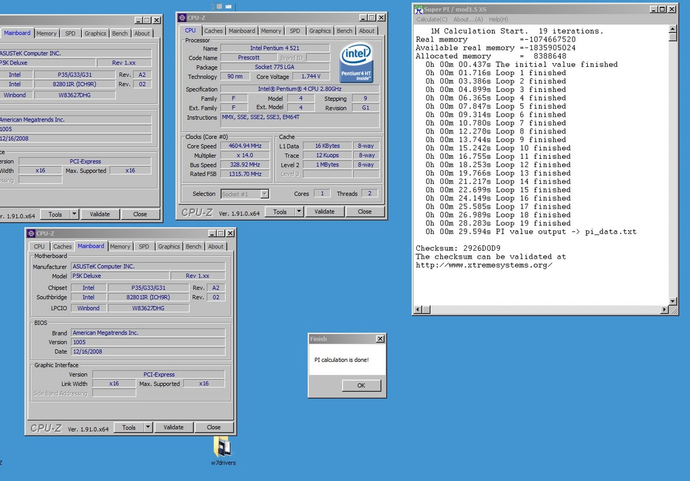Click the Socket 775 LGA package field

click(x=274, y=67)
